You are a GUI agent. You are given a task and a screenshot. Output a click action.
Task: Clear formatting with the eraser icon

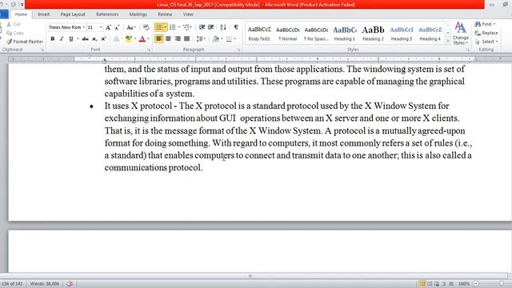pyautogui.click(x=146, y=27)
